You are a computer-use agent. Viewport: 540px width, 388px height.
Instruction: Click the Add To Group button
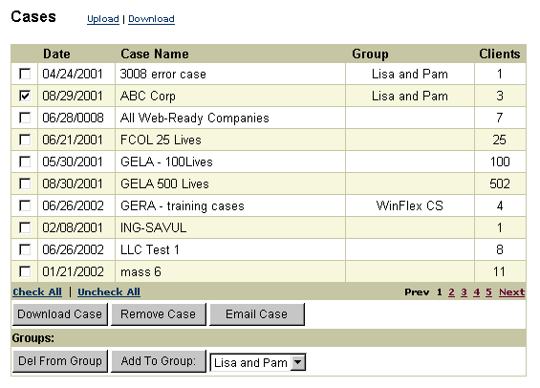point(159,361)
